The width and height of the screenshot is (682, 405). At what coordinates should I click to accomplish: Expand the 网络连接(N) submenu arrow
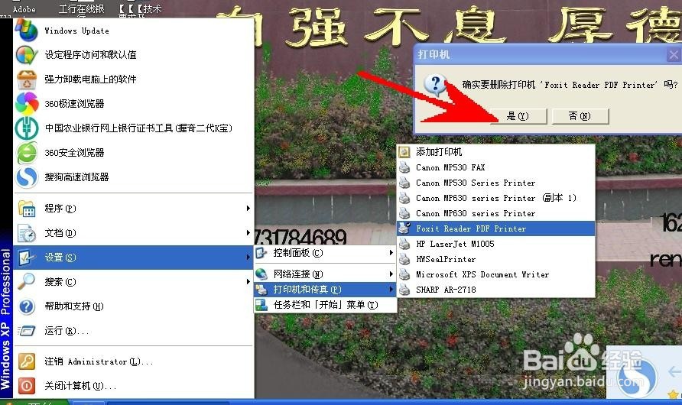pos(391,274)
